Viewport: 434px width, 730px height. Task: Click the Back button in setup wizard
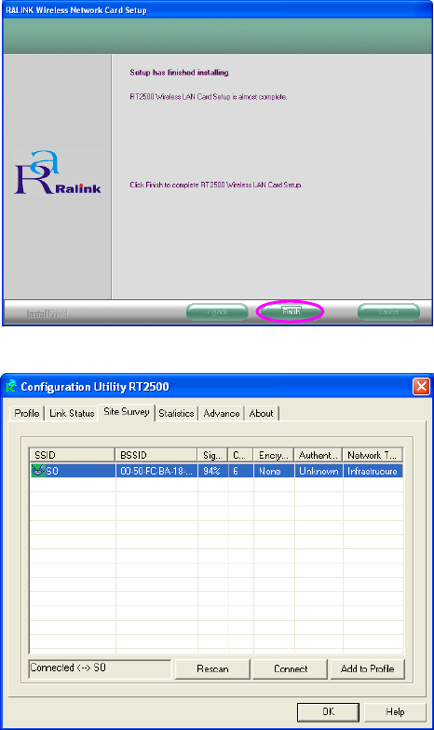(217, 312)
